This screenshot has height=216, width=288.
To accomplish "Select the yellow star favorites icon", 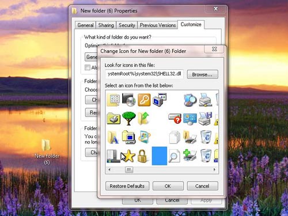I will tap(129, 156).
